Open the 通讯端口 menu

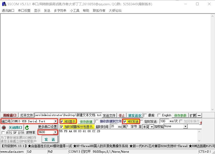[8, 11]
